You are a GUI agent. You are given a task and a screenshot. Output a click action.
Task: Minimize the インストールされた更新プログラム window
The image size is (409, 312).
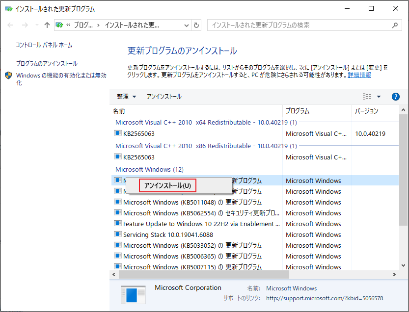(347, 9)
